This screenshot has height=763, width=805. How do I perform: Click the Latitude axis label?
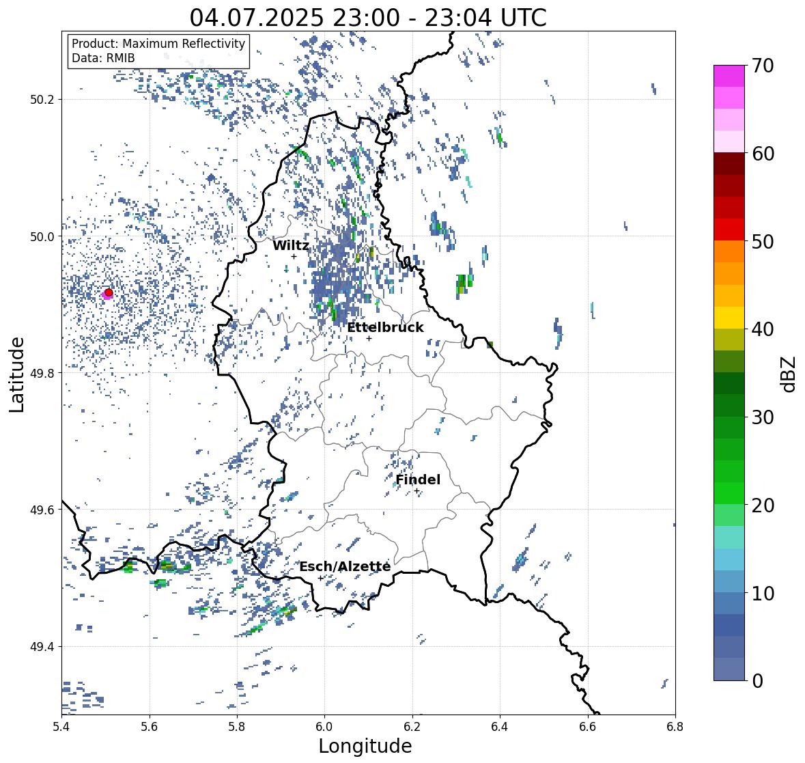(x=17, y=374)
